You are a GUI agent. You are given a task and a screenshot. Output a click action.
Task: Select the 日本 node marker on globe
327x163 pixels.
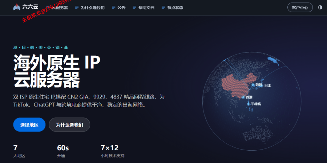click(262, 85)
